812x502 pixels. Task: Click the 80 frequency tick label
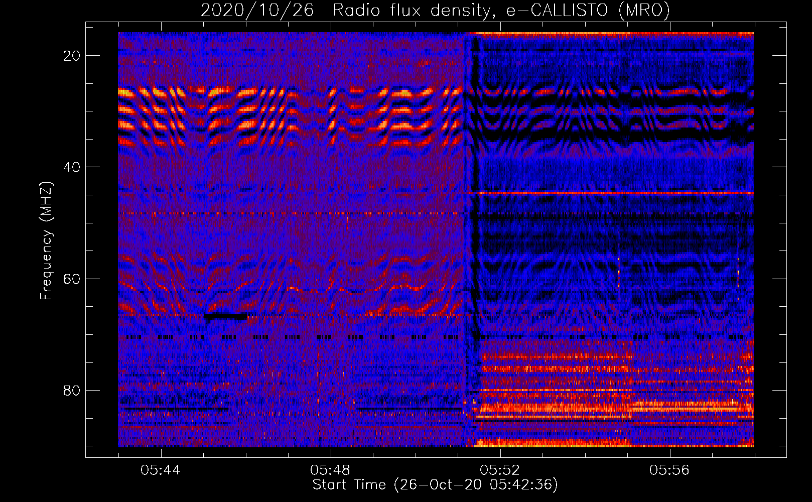click(72, 390)
